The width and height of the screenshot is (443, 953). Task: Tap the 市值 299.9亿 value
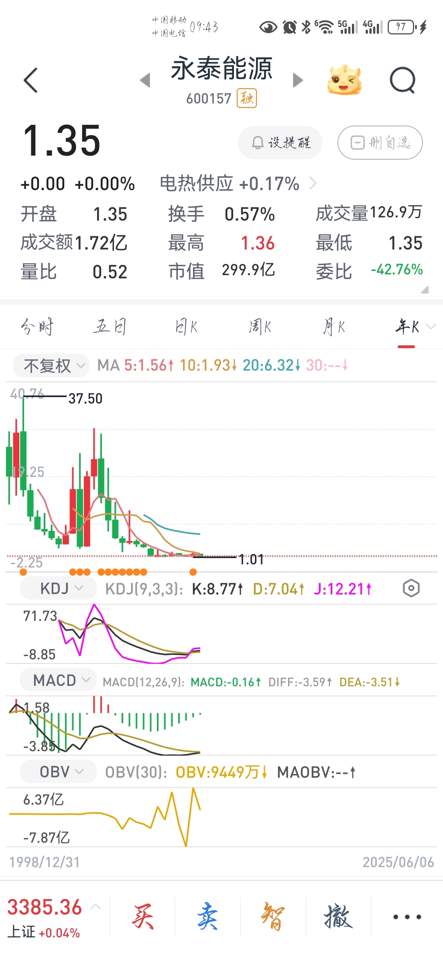click(x=248, y=270)
